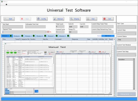Click the Save button in Manual Test window

[92, 52]
